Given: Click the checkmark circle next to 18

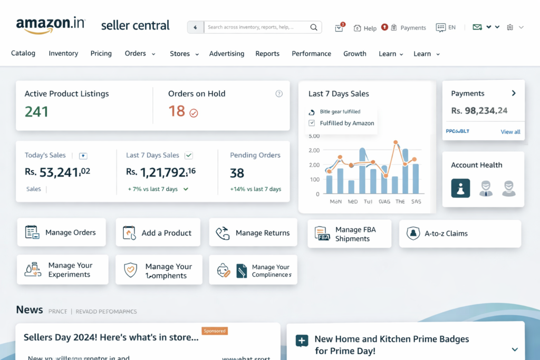Looking at the screenshot, I should 194,113.
